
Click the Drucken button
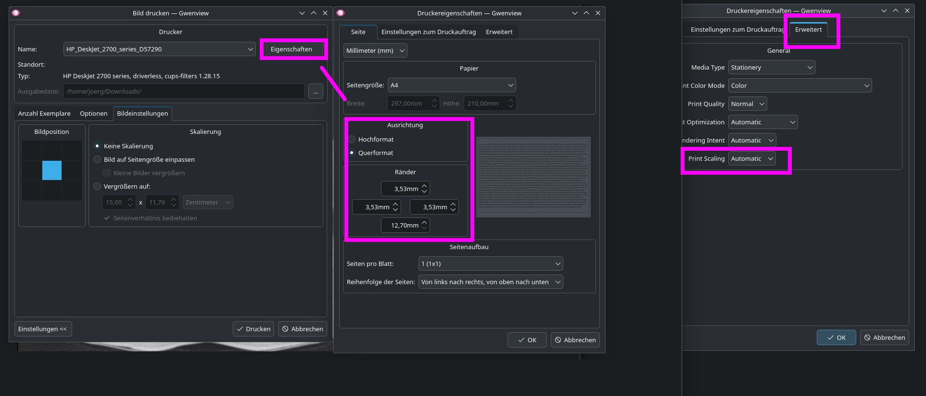pos(254,329)
